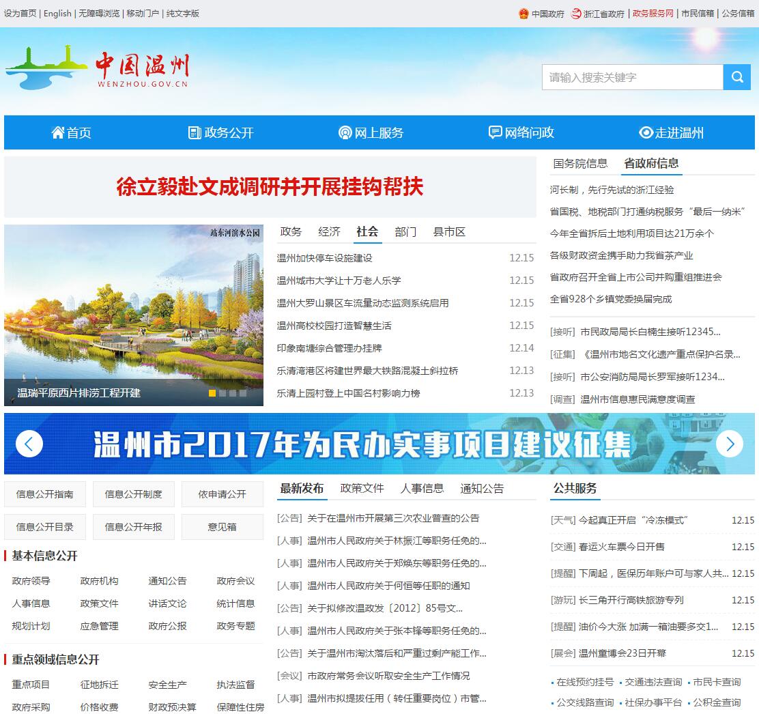Open 春运火车票今日开售 traffic notice
The width and height of the screenshot is (759, 714).
coord(622,547)
